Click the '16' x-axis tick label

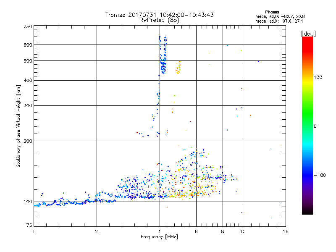(286, 231)
